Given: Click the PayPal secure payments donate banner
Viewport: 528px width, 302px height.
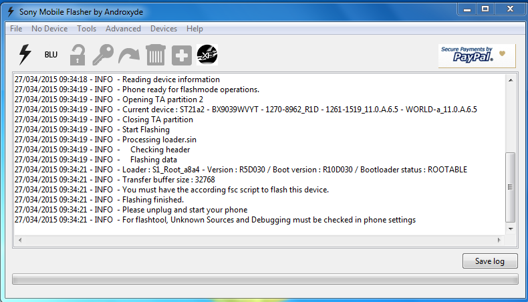Looking at the screenshot, I should [477, 55].
